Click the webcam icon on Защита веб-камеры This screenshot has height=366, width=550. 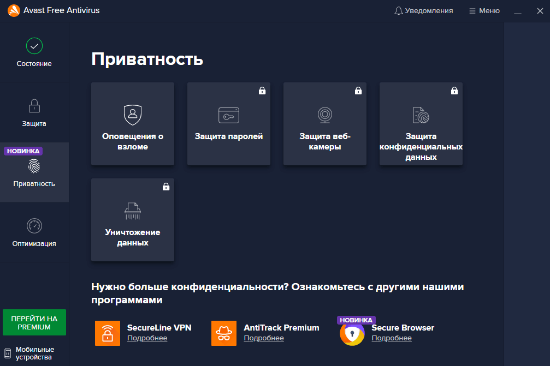(x=325, y=115)
